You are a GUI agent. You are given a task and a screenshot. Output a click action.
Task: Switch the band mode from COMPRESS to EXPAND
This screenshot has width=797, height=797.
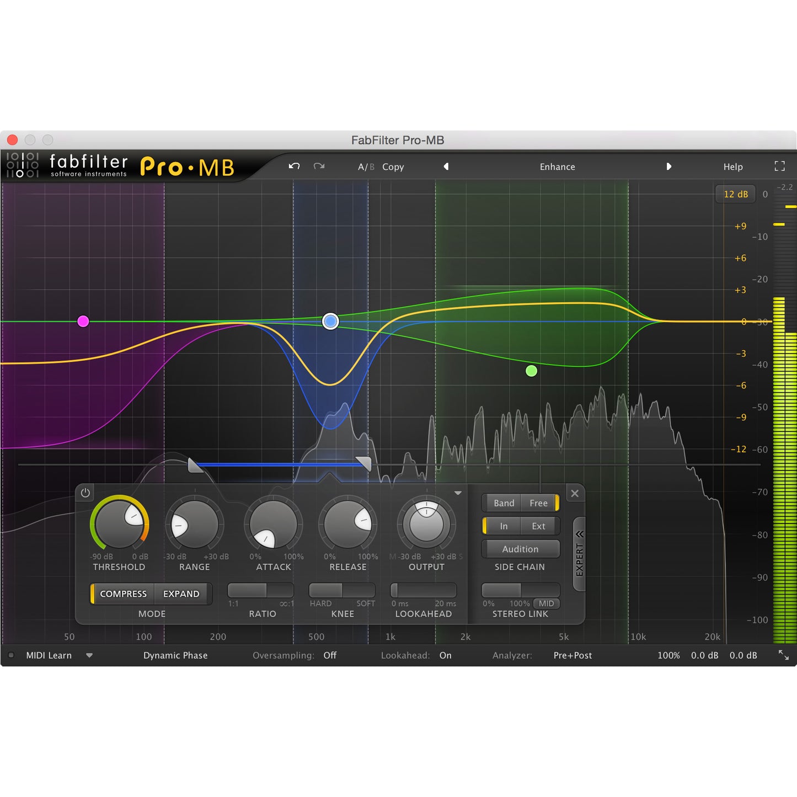coord(181,593)
